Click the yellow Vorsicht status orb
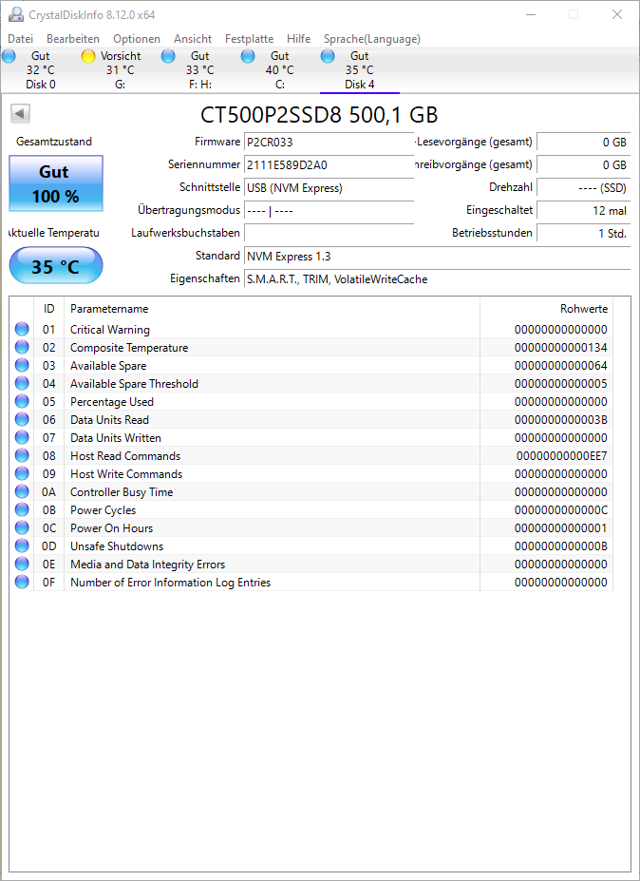This screenshot has width=640, height=881. tap(88, 56)
